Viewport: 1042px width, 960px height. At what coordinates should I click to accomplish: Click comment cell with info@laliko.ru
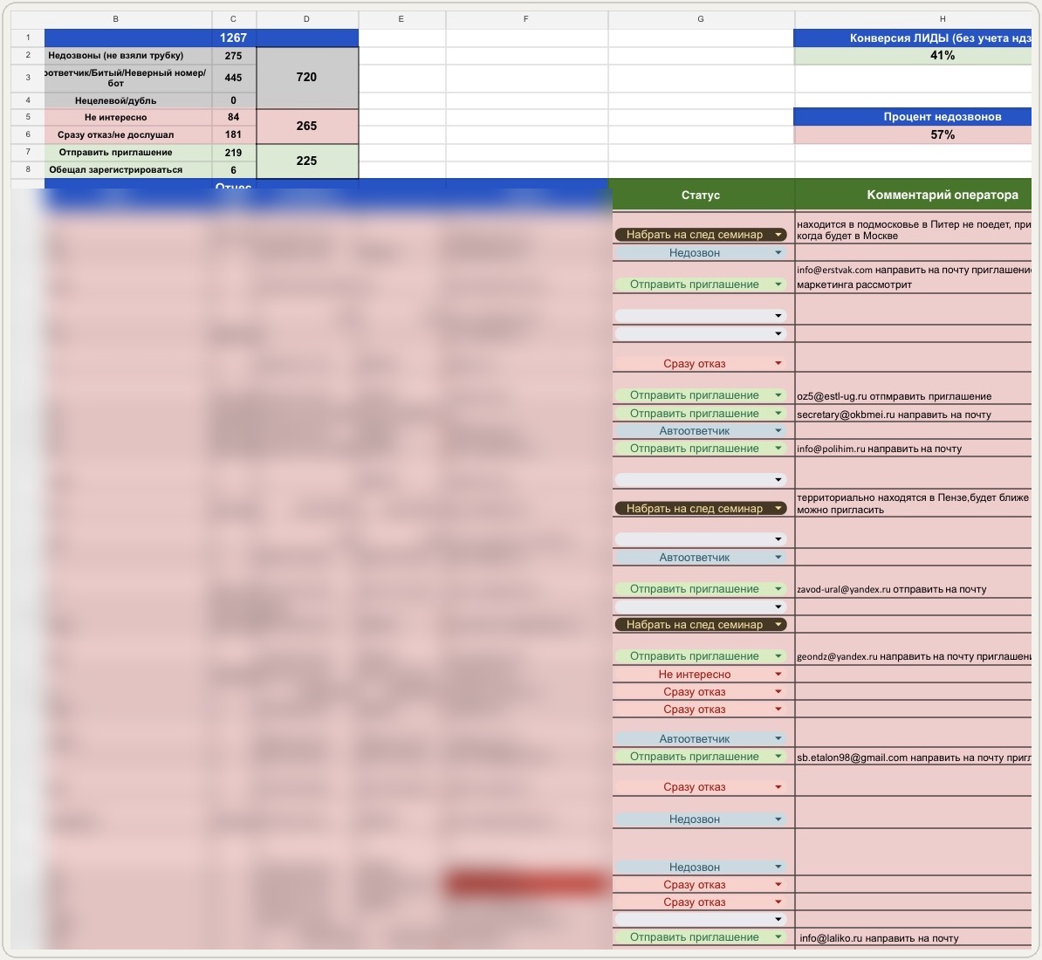coord(914,938)
